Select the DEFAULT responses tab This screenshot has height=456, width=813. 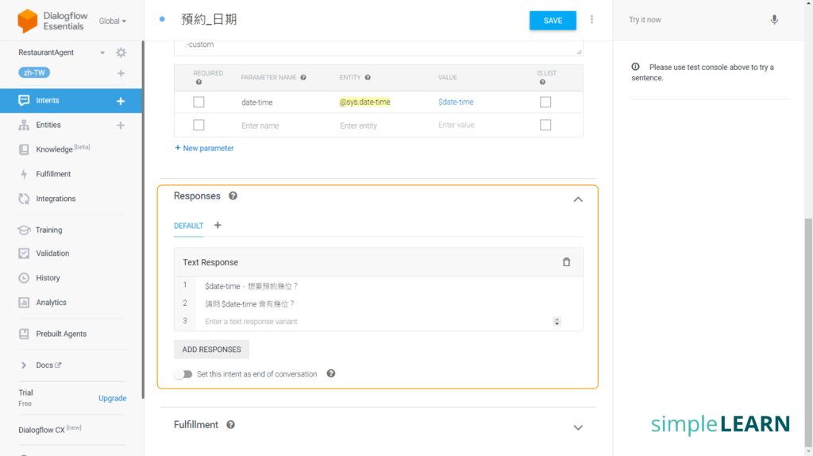(188, 226)
